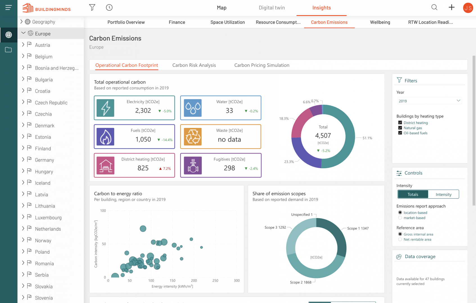Open the Space Utilization tab
Viewport: 476px width, 303px height.
pos(227,22)
